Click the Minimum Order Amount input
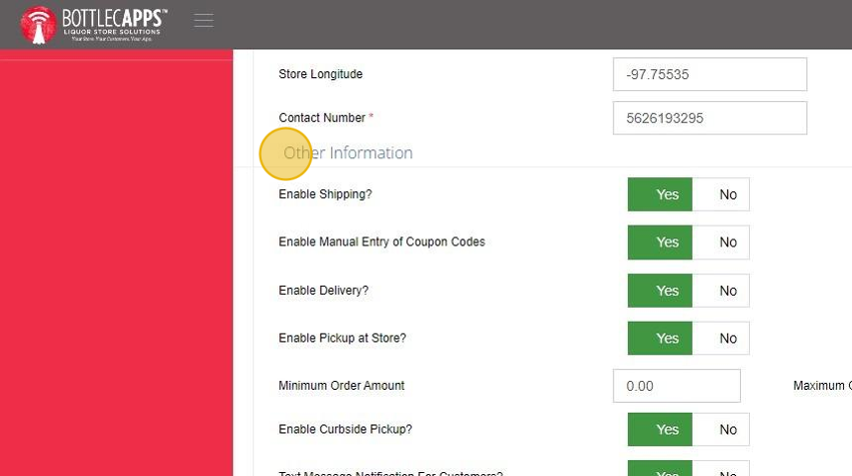Viewport: 852px width, 476px height. [677, 386]
